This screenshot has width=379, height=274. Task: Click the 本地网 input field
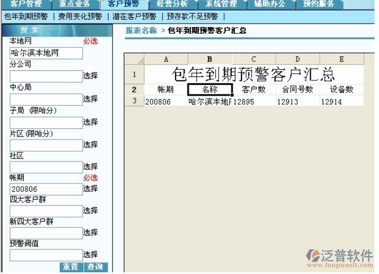tap(46, 53)
